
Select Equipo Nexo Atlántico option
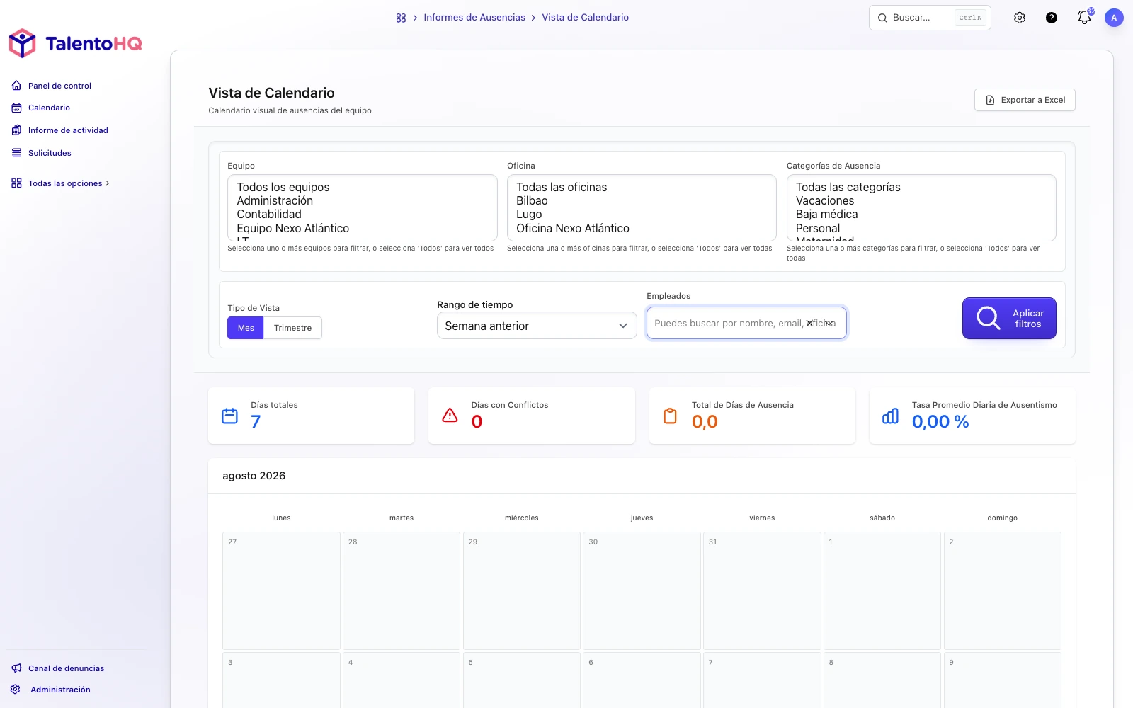[362, 228]
